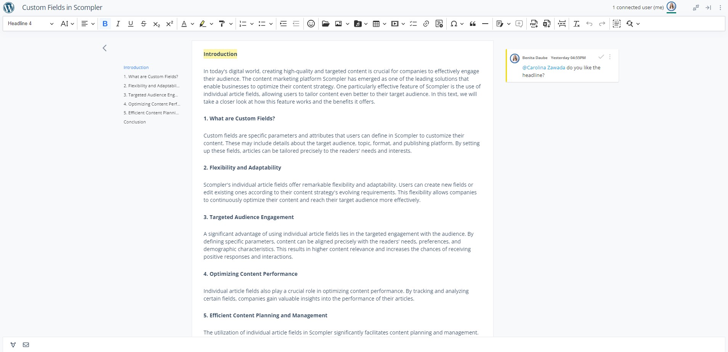Insert a page break
The width and height of the screenshot is (728, 352).
562,24
